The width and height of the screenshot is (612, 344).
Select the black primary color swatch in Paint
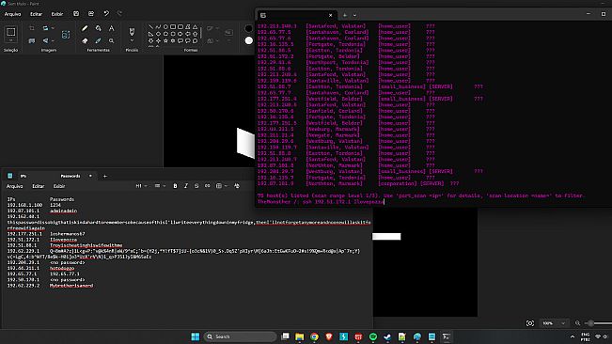click(248, 28)
